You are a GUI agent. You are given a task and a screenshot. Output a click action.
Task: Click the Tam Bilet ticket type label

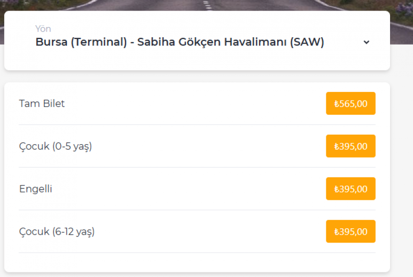click(42, 103)
